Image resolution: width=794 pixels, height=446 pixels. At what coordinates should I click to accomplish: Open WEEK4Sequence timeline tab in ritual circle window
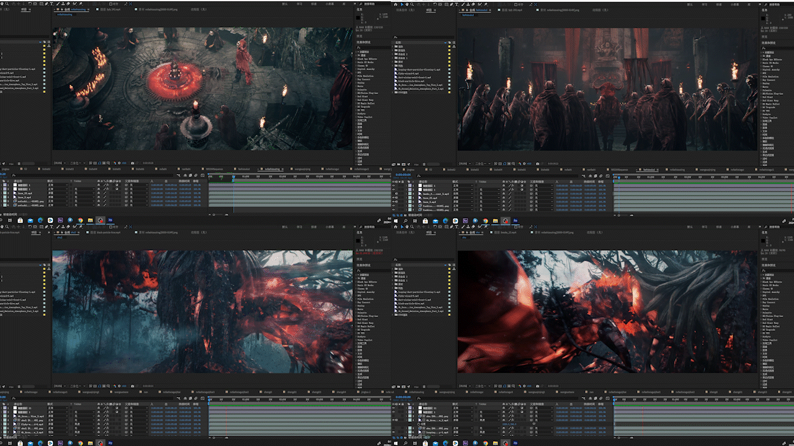(215, 168)
